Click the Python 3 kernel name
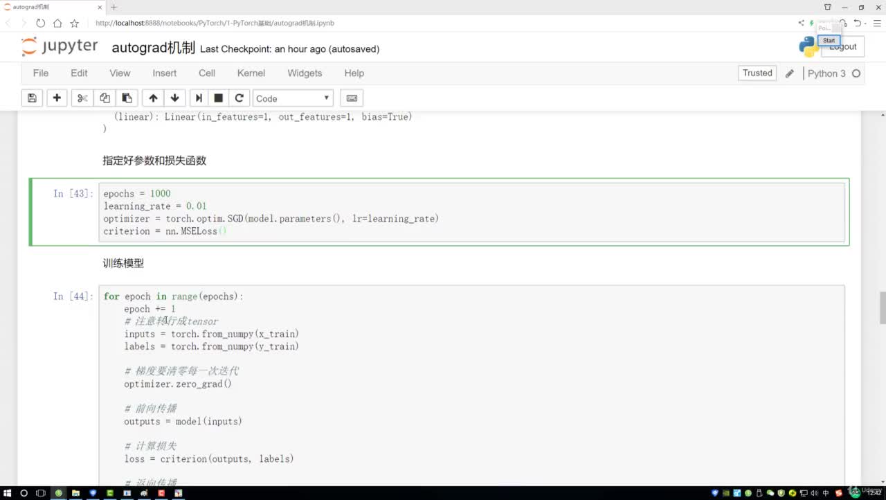 826,73
